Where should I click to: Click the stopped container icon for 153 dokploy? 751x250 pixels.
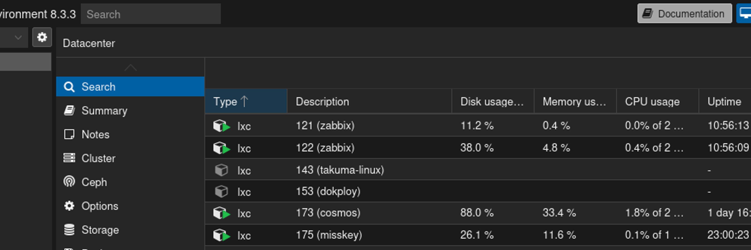[x=221, y=191]
